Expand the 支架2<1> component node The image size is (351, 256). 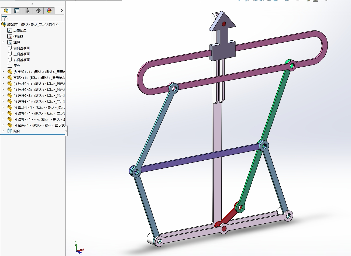(3, 78)
